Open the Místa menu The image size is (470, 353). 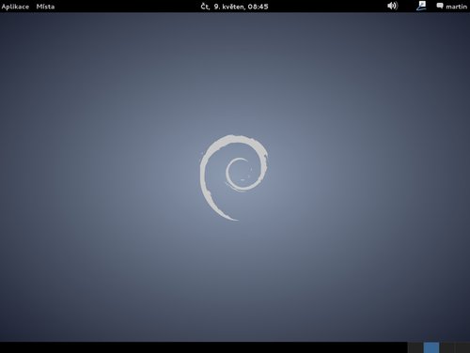tap(45, 7)
